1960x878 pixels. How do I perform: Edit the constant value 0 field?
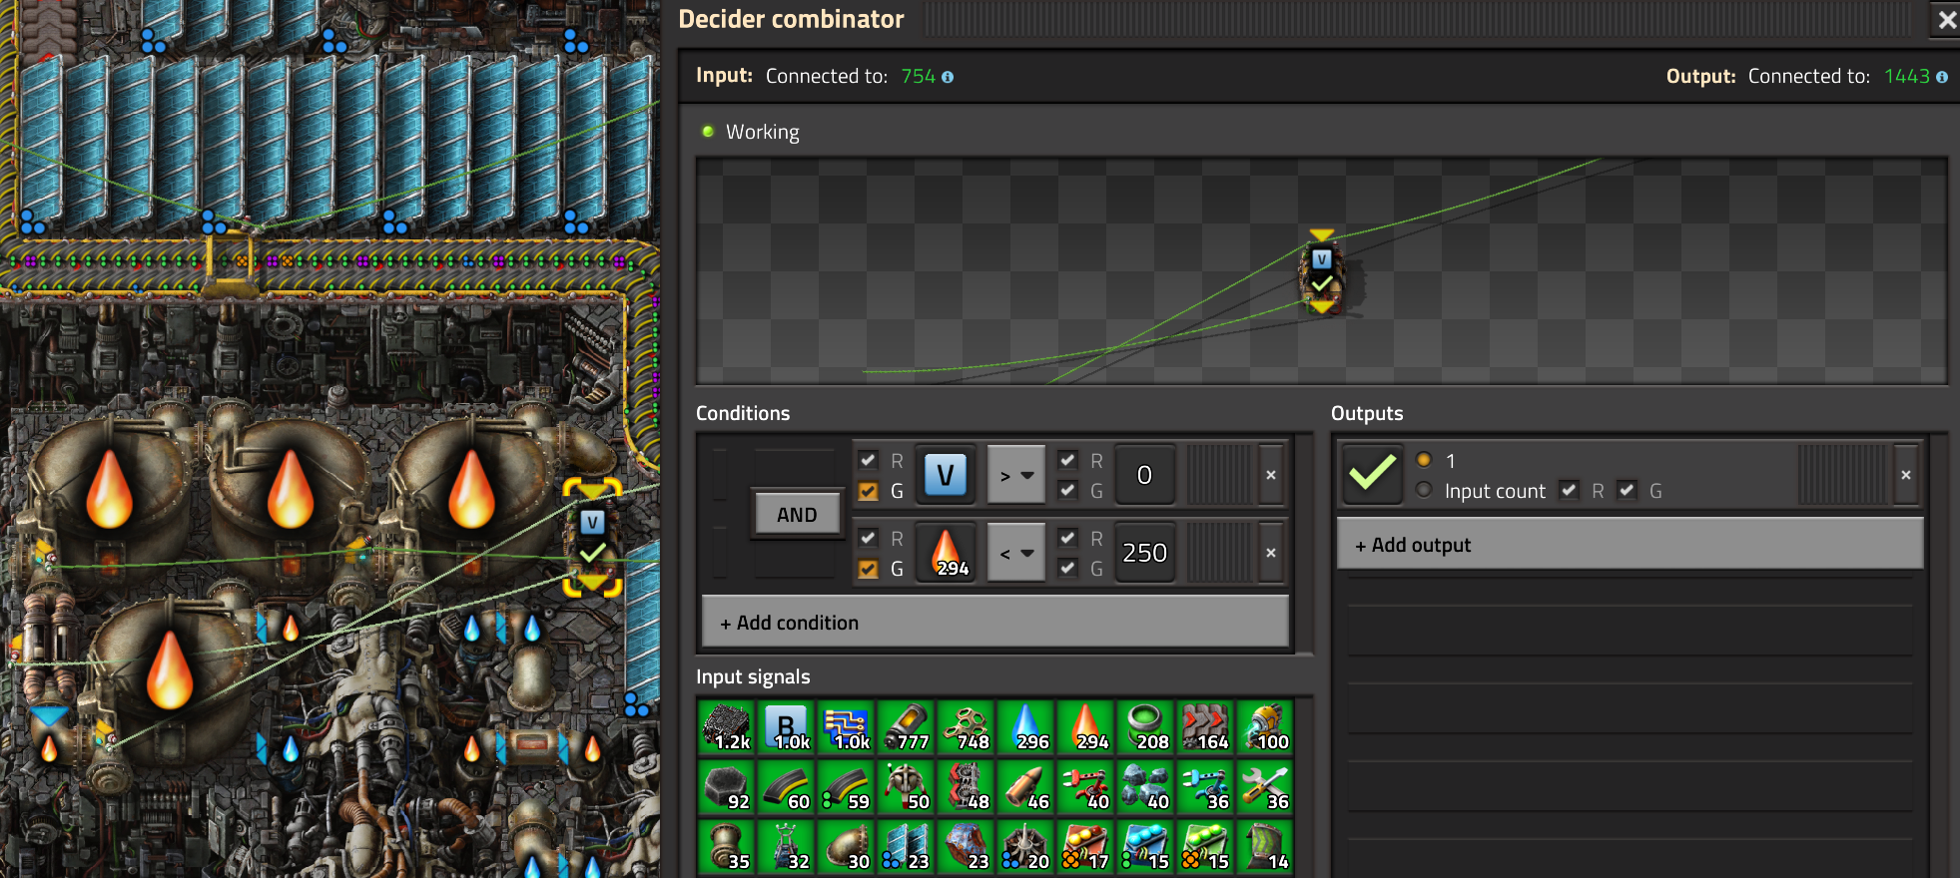tap(1144, 475)
